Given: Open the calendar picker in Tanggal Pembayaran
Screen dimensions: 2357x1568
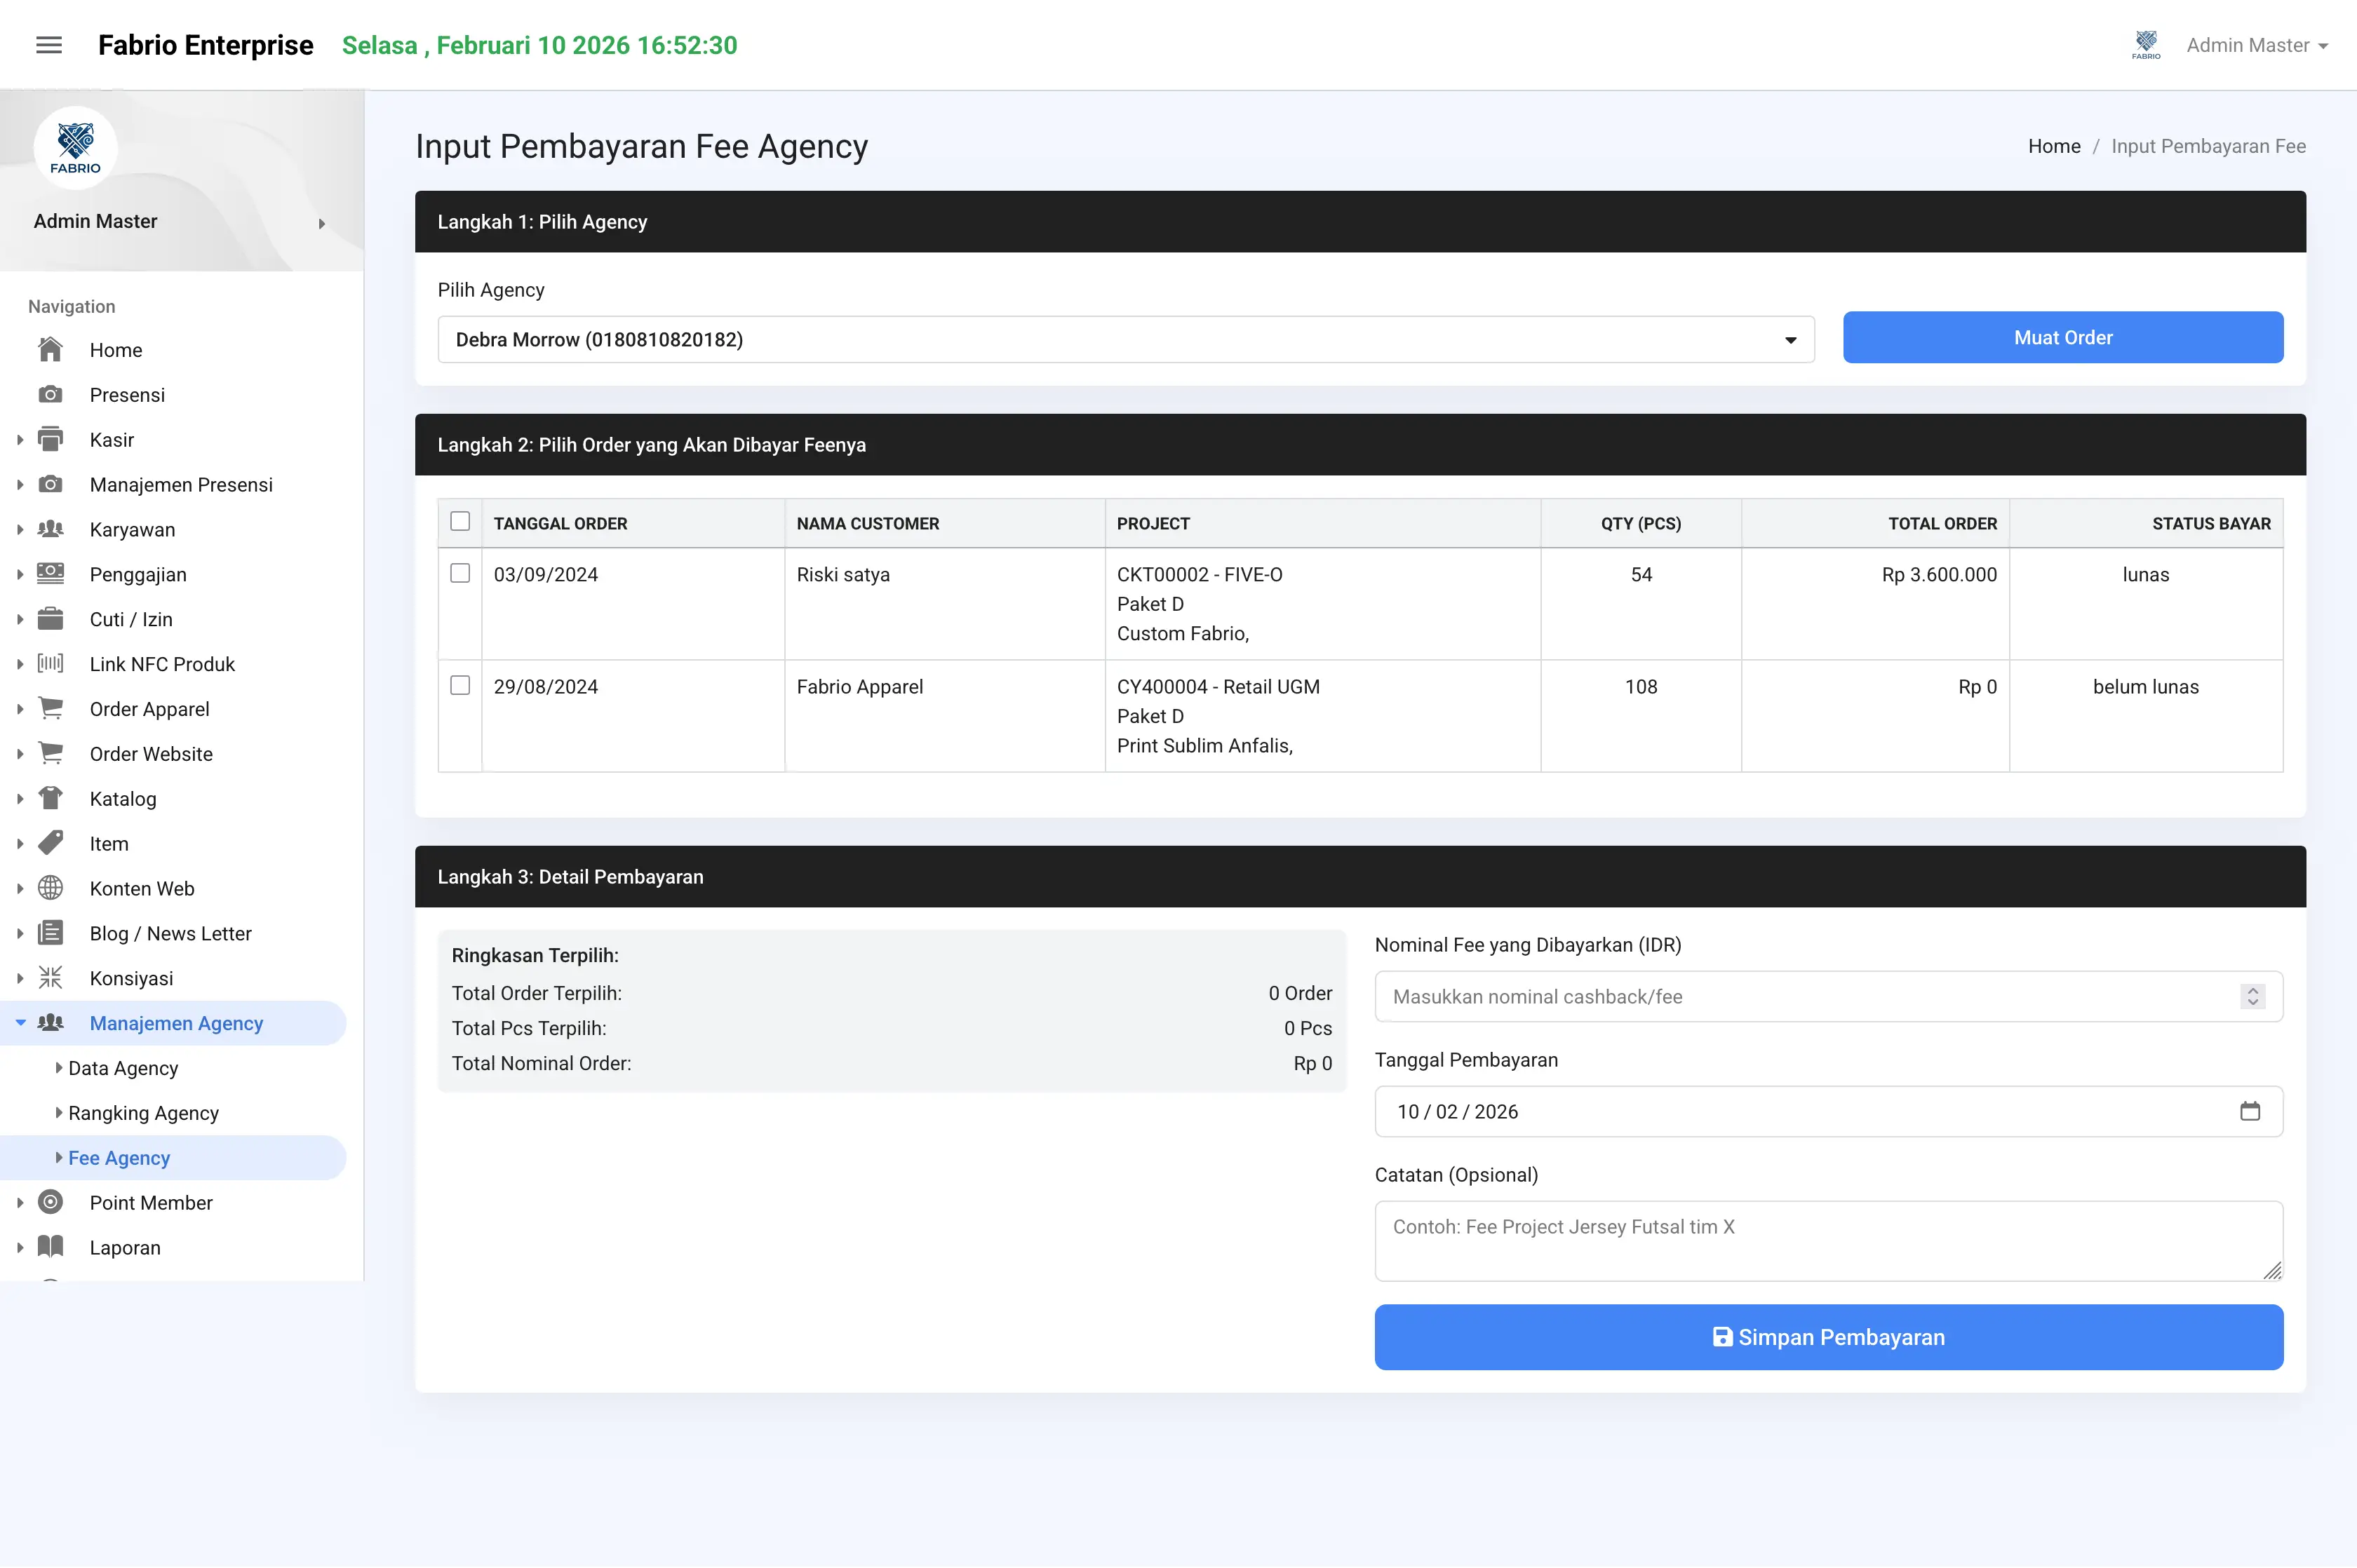Looking at the screenshot, I should pyautogui.click(x=2250, y=1111).
